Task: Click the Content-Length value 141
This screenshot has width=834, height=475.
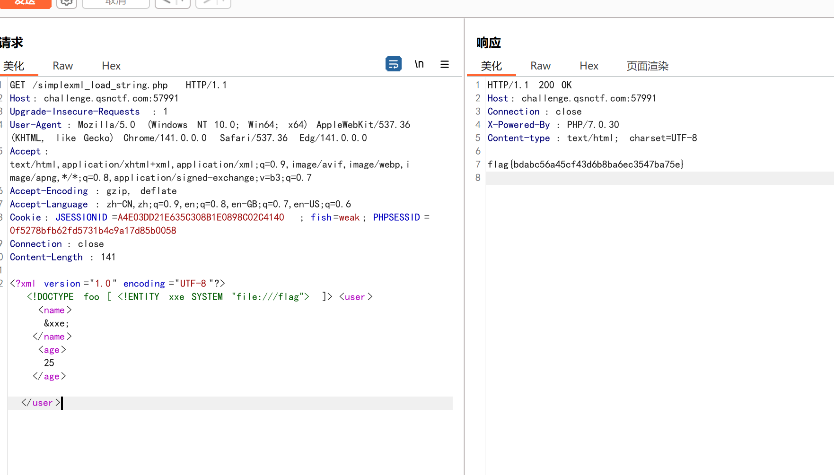Action: pos(108,257)
